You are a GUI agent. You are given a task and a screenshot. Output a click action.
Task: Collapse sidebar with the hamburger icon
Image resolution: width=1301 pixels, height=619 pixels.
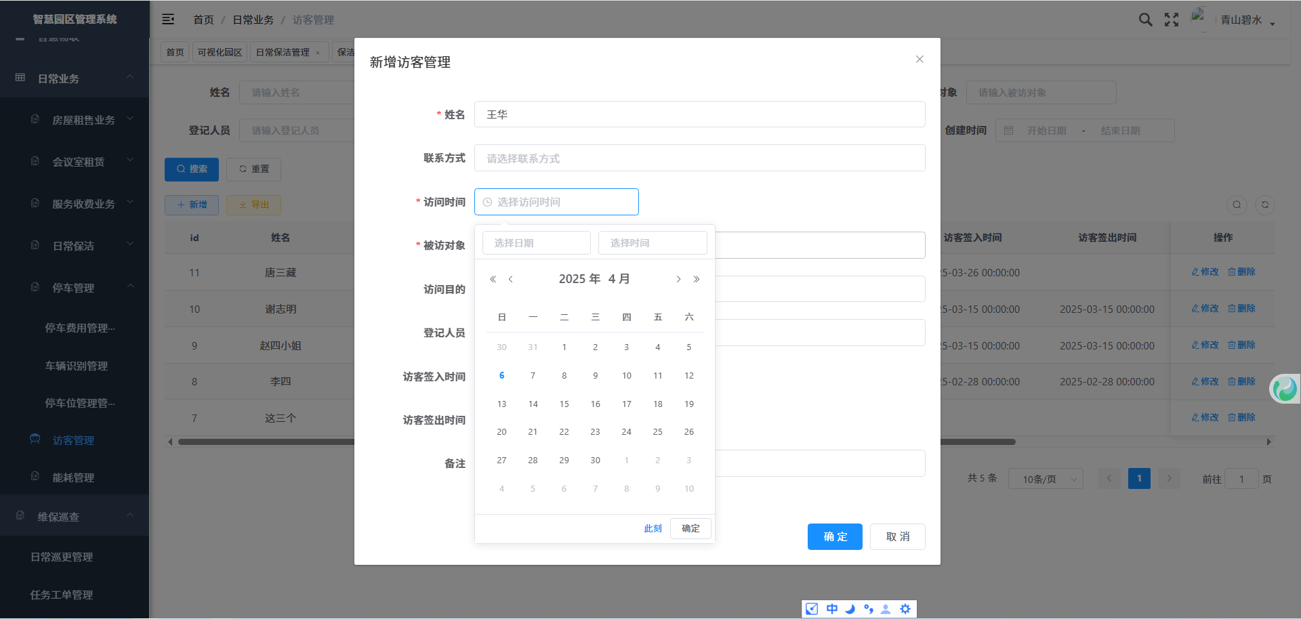[168, 20]
